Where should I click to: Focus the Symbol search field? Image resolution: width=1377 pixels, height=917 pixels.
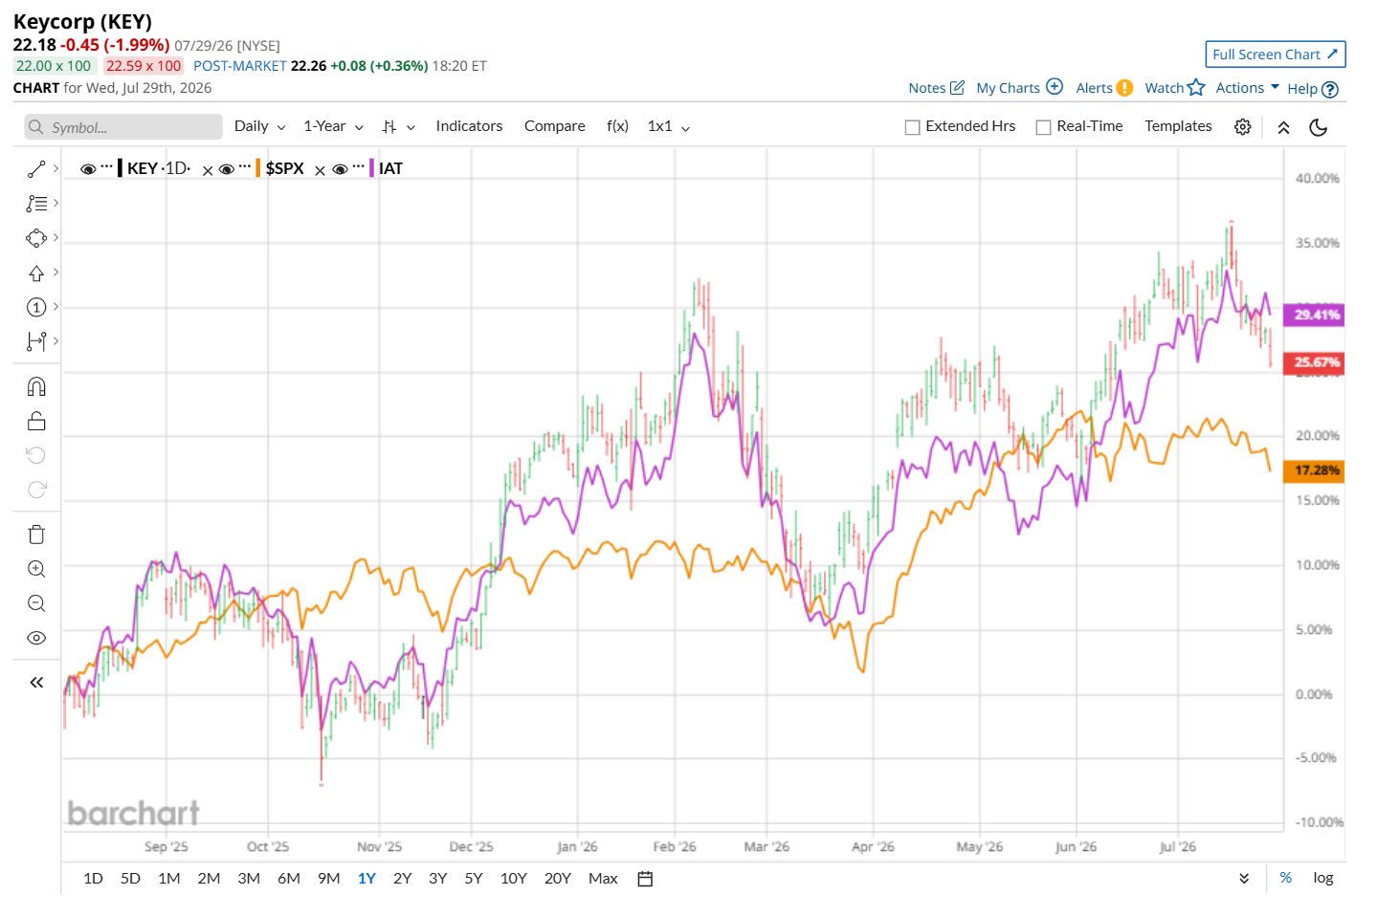pyautogui.click(x=123, y=127)
